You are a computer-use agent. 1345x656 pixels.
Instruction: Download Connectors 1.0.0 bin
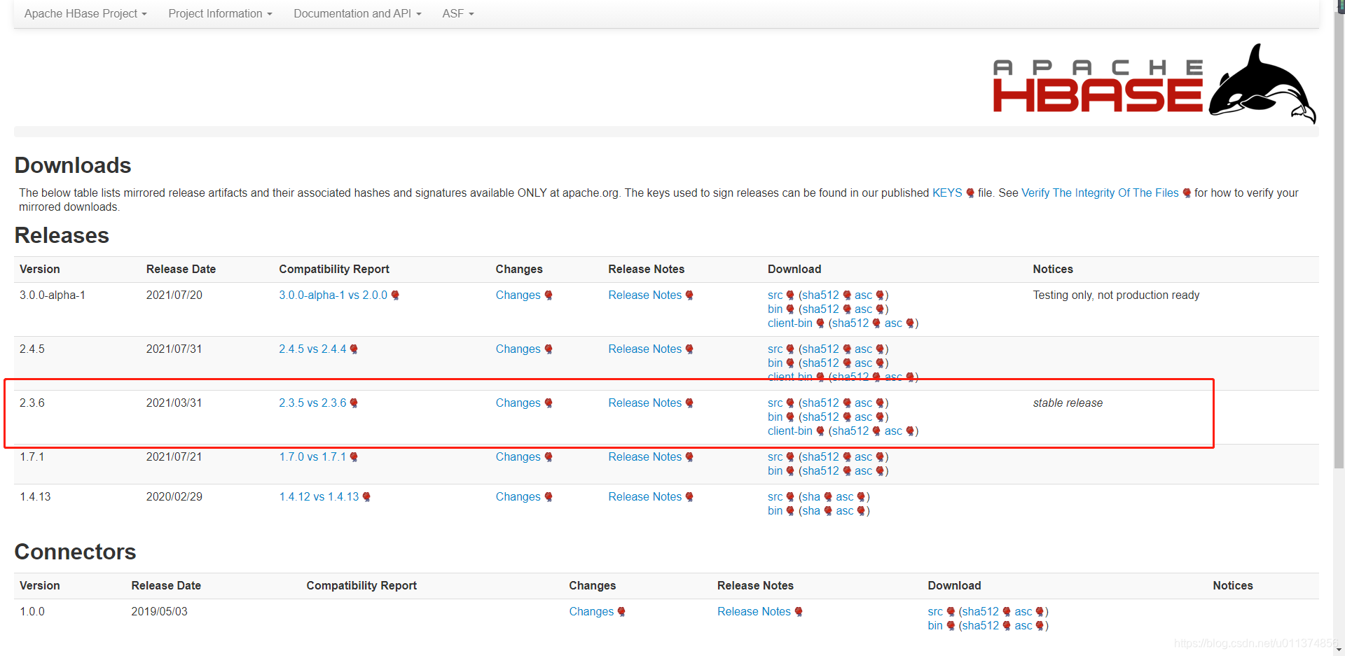pos(935,625)
